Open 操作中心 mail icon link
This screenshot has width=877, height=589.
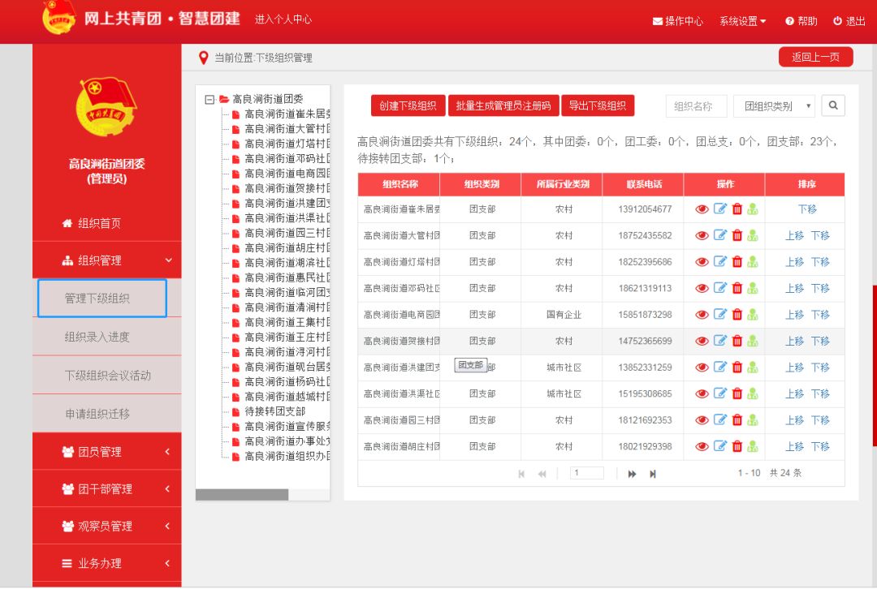point(678,21)
